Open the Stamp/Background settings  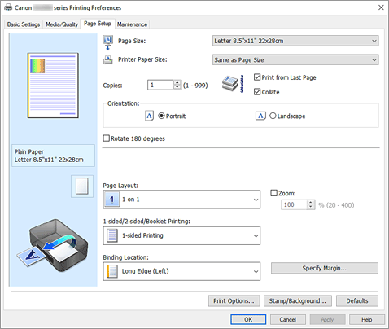pyautogui.click(x=298, y=300)
